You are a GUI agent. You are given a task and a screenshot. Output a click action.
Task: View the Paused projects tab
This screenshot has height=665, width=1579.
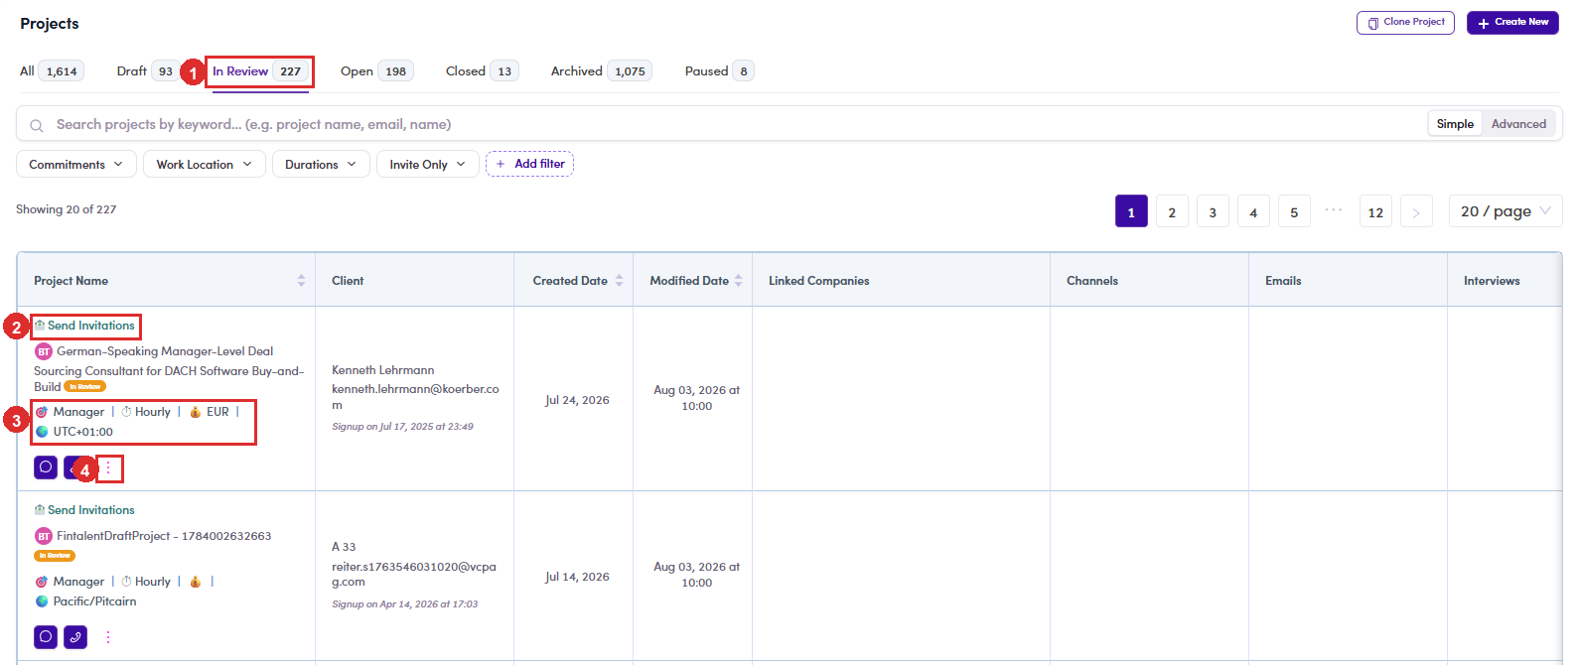(x=719, y=71)
